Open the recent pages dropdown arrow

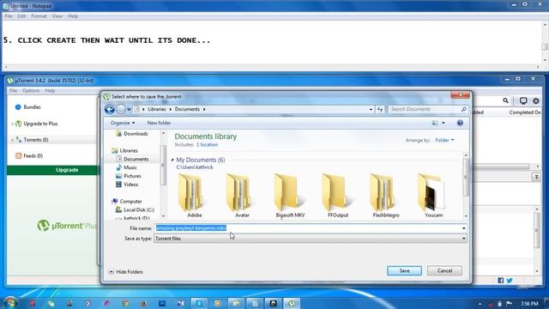pos(129,109)
